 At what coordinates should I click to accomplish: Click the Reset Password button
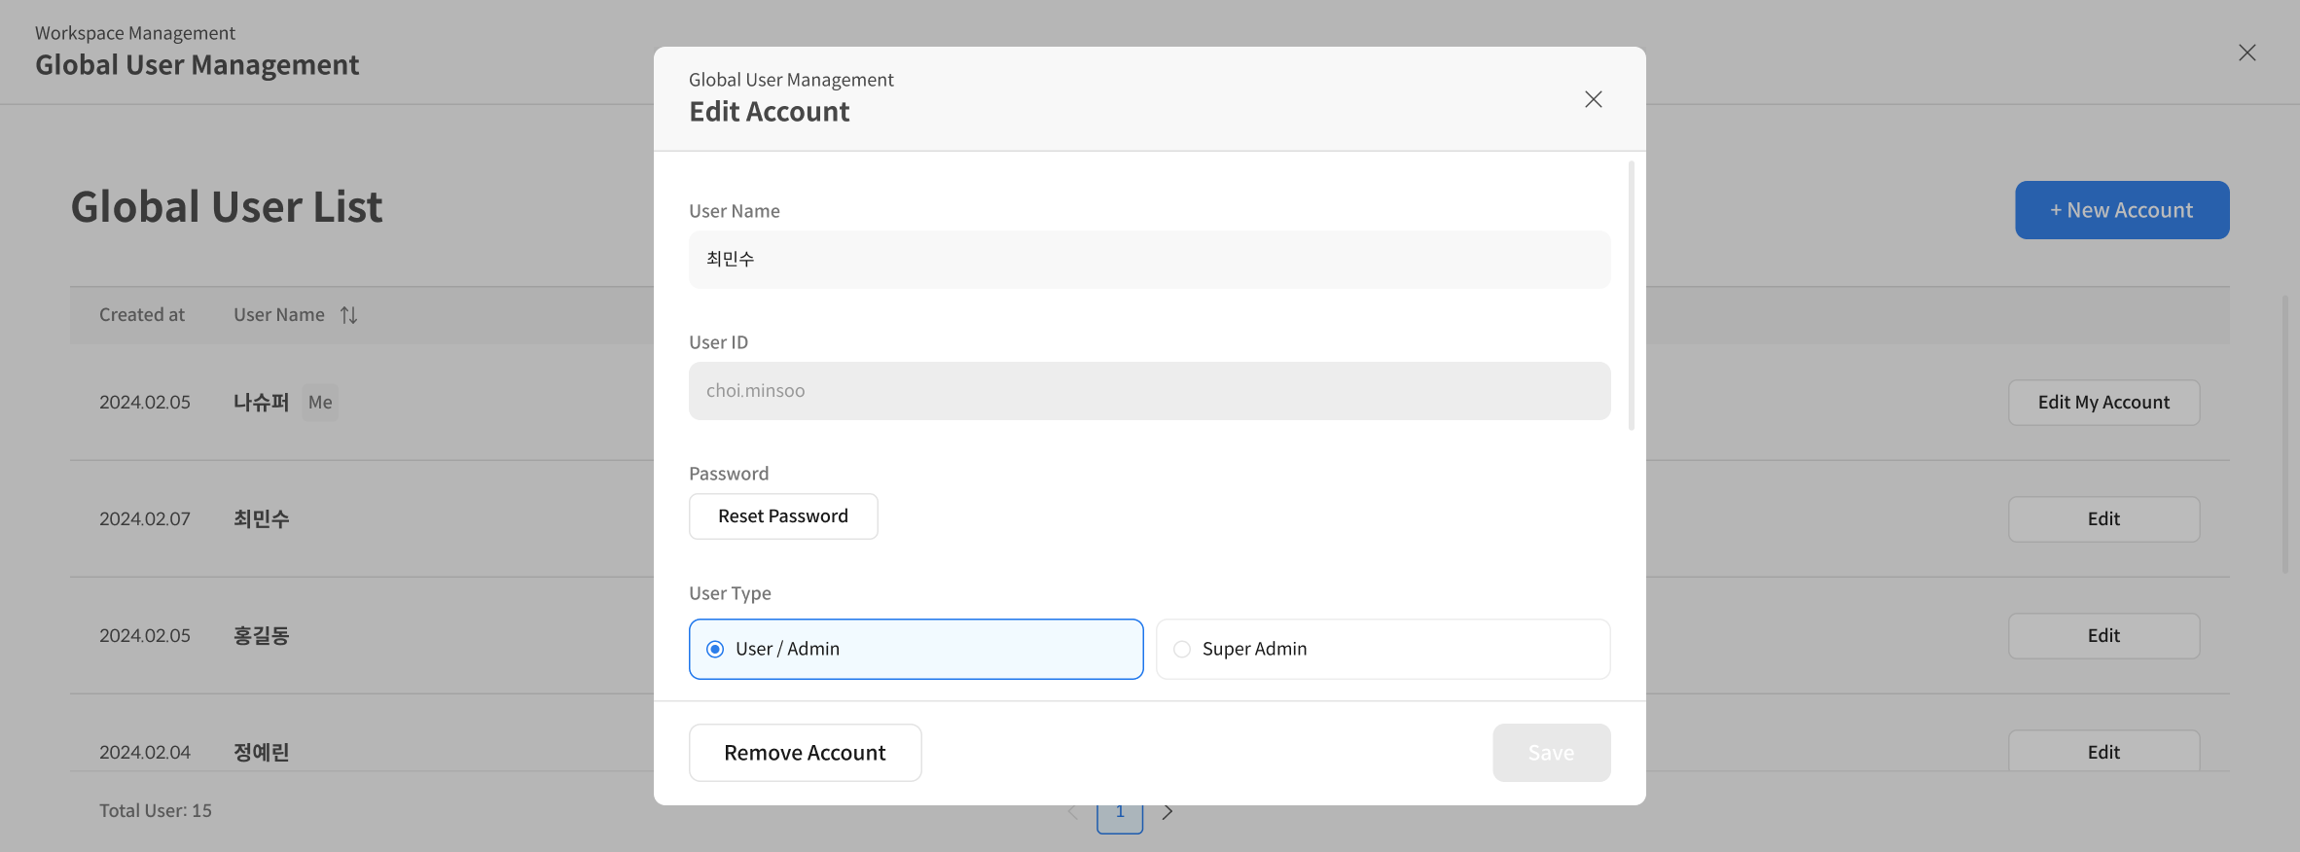pos(782,516)
